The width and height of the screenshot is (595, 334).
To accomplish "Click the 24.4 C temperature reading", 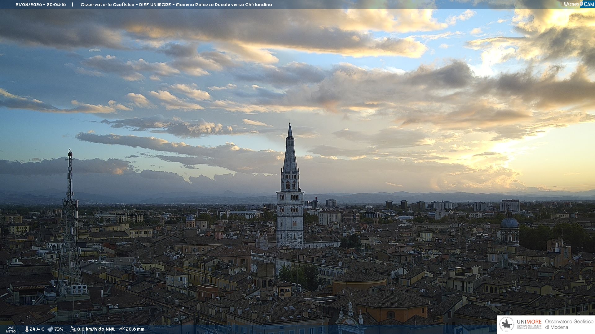I will pos(37,329).
